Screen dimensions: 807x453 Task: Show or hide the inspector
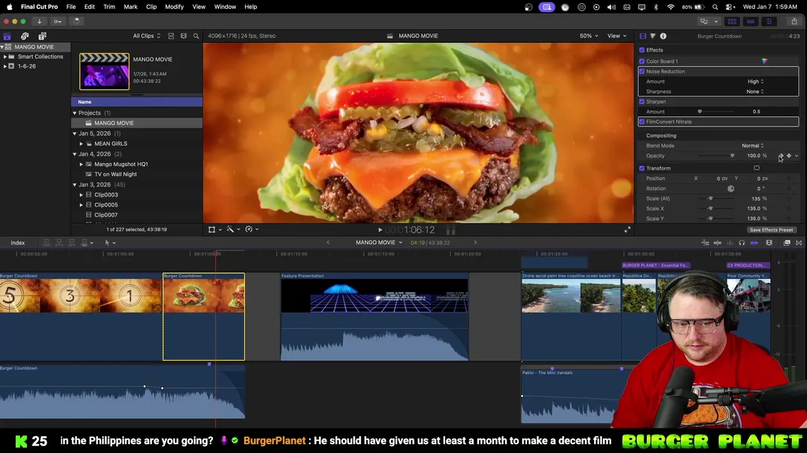(769, 21)
